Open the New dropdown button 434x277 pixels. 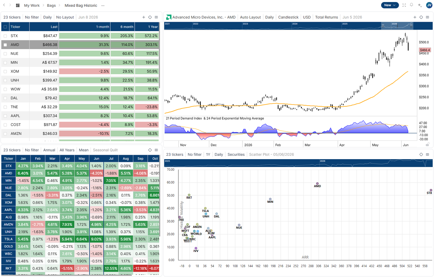point(389,5)
